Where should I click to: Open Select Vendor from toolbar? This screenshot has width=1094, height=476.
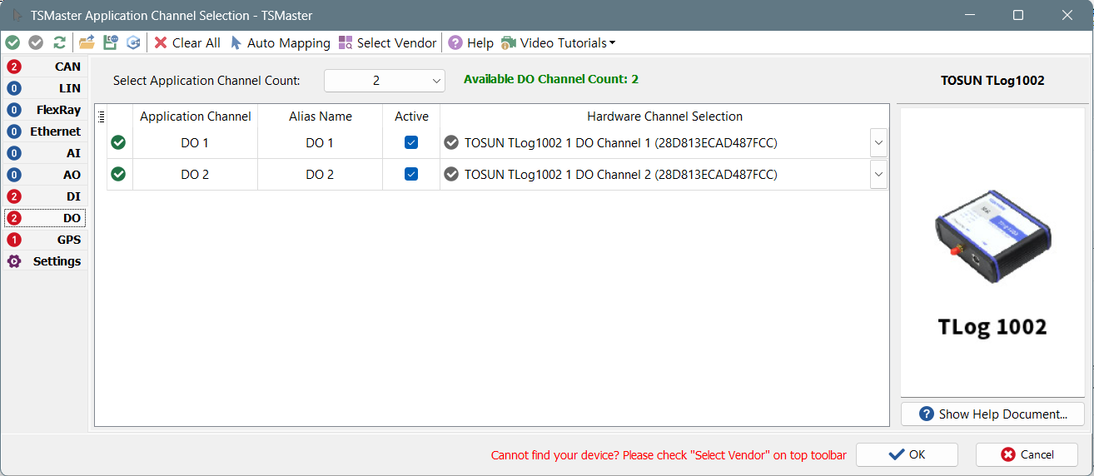[x=387, y=42]
